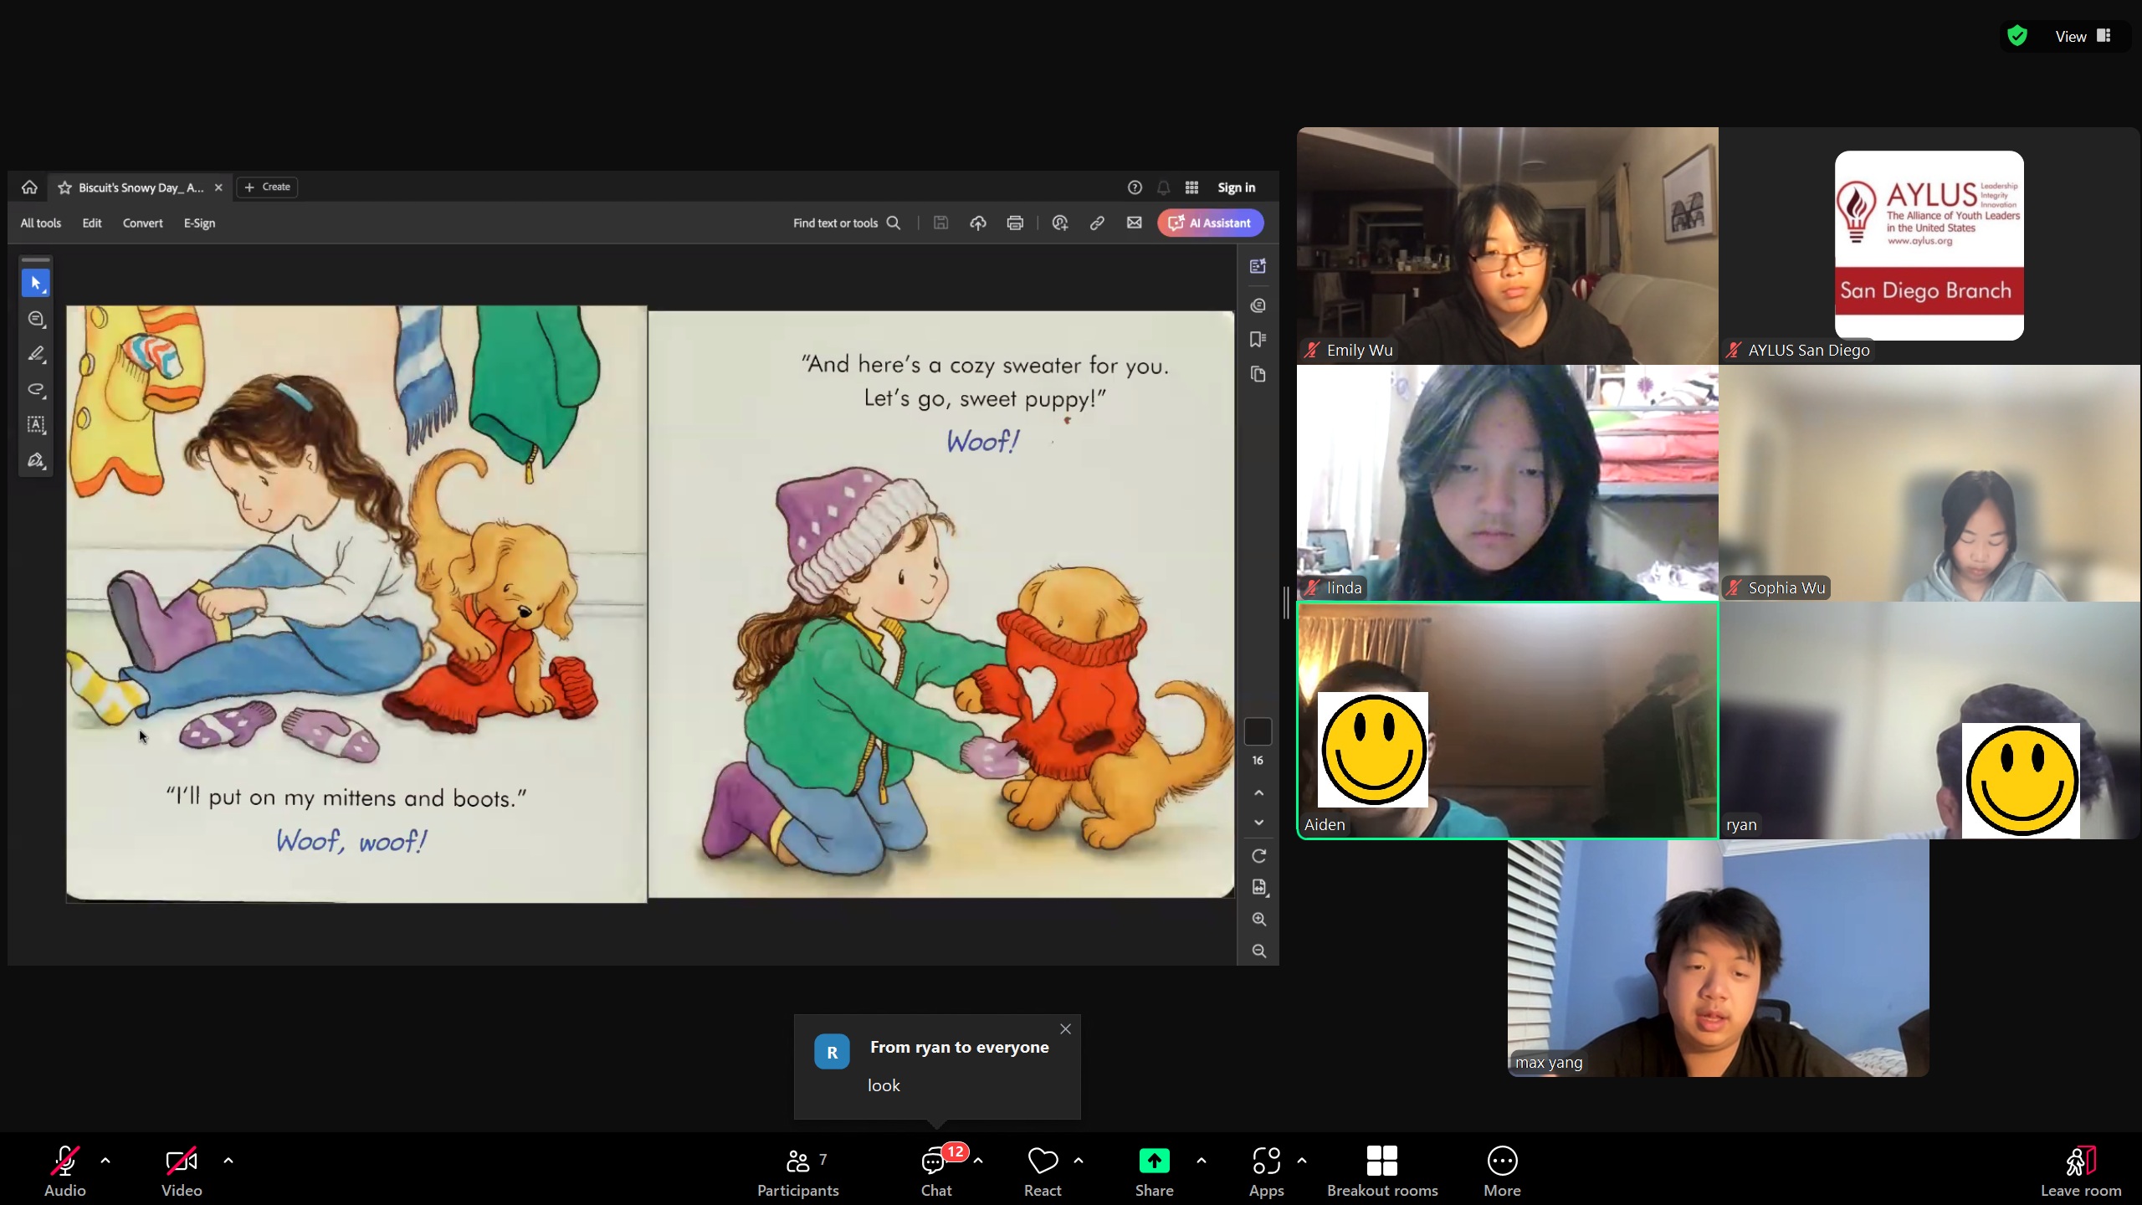2142x1205 pixels.
Task: Go to next page with down chevron
Action: [x=1258, y=823]
